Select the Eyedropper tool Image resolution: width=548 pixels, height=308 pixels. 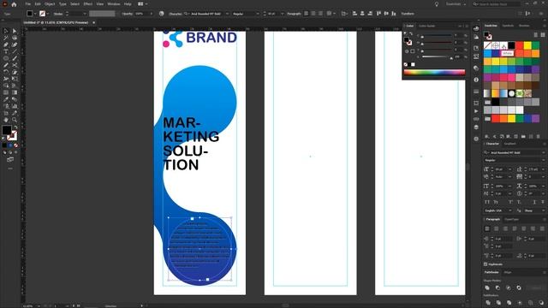pos(6,99)
